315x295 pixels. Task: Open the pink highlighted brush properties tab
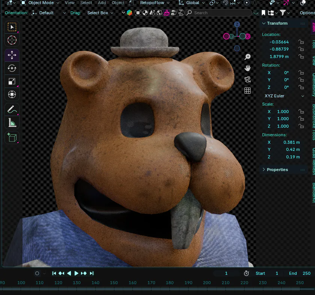click(x=166, y=13)
